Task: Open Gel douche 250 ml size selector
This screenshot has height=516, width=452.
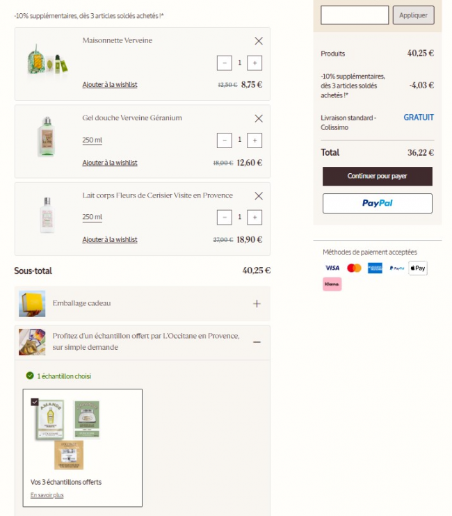Action: pos(92,140)
